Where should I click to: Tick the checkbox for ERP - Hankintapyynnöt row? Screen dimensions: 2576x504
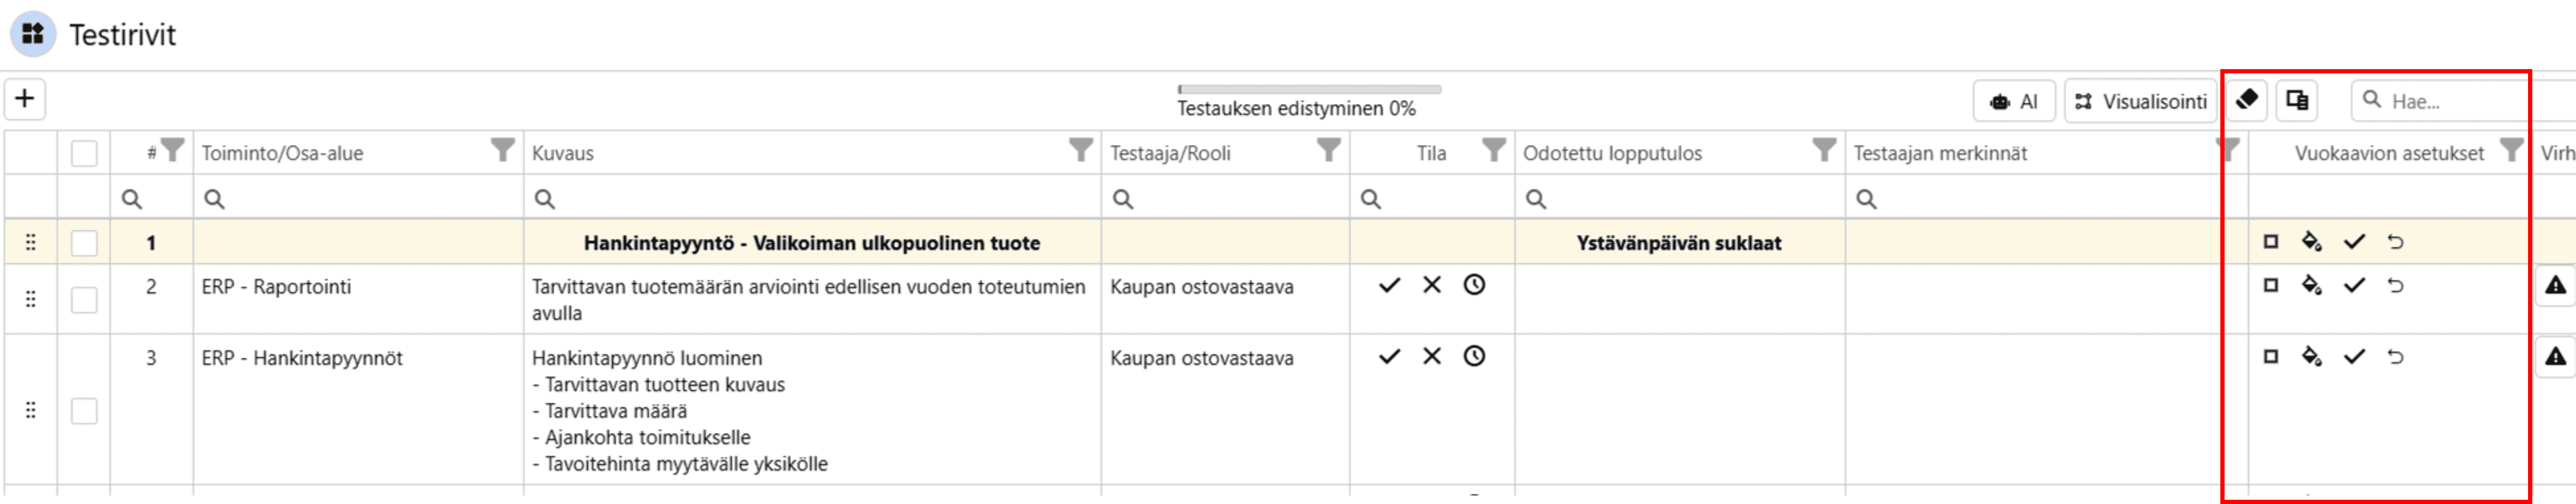point(84,411)
